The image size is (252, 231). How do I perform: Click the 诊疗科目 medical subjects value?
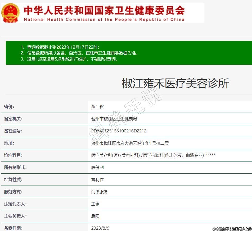tap(153, 155)
